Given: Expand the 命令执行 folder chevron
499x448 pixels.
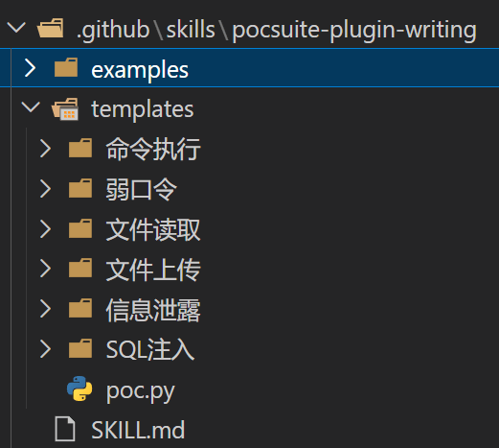Looking at the screenshot, I should (x=45, y=149).
